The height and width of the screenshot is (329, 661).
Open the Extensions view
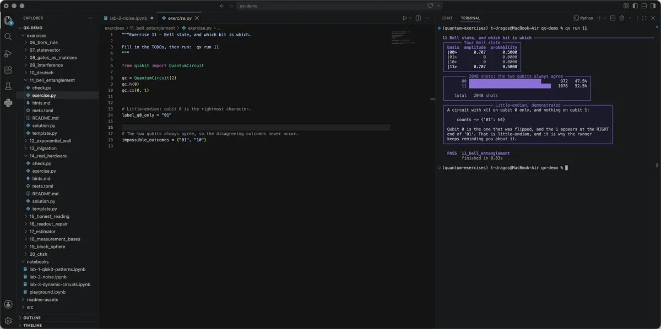pyautogui.click(x=8, y=70)
